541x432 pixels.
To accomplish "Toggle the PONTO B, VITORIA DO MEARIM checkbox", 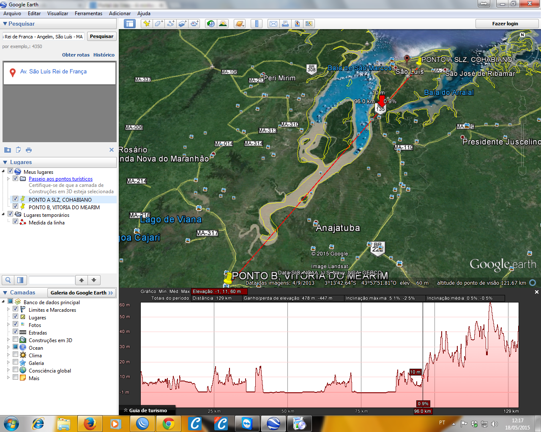I will tap(16, 207).
